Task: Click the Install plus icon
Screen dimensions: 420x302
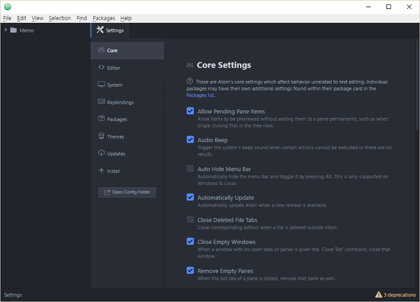Action: [101, 170]
